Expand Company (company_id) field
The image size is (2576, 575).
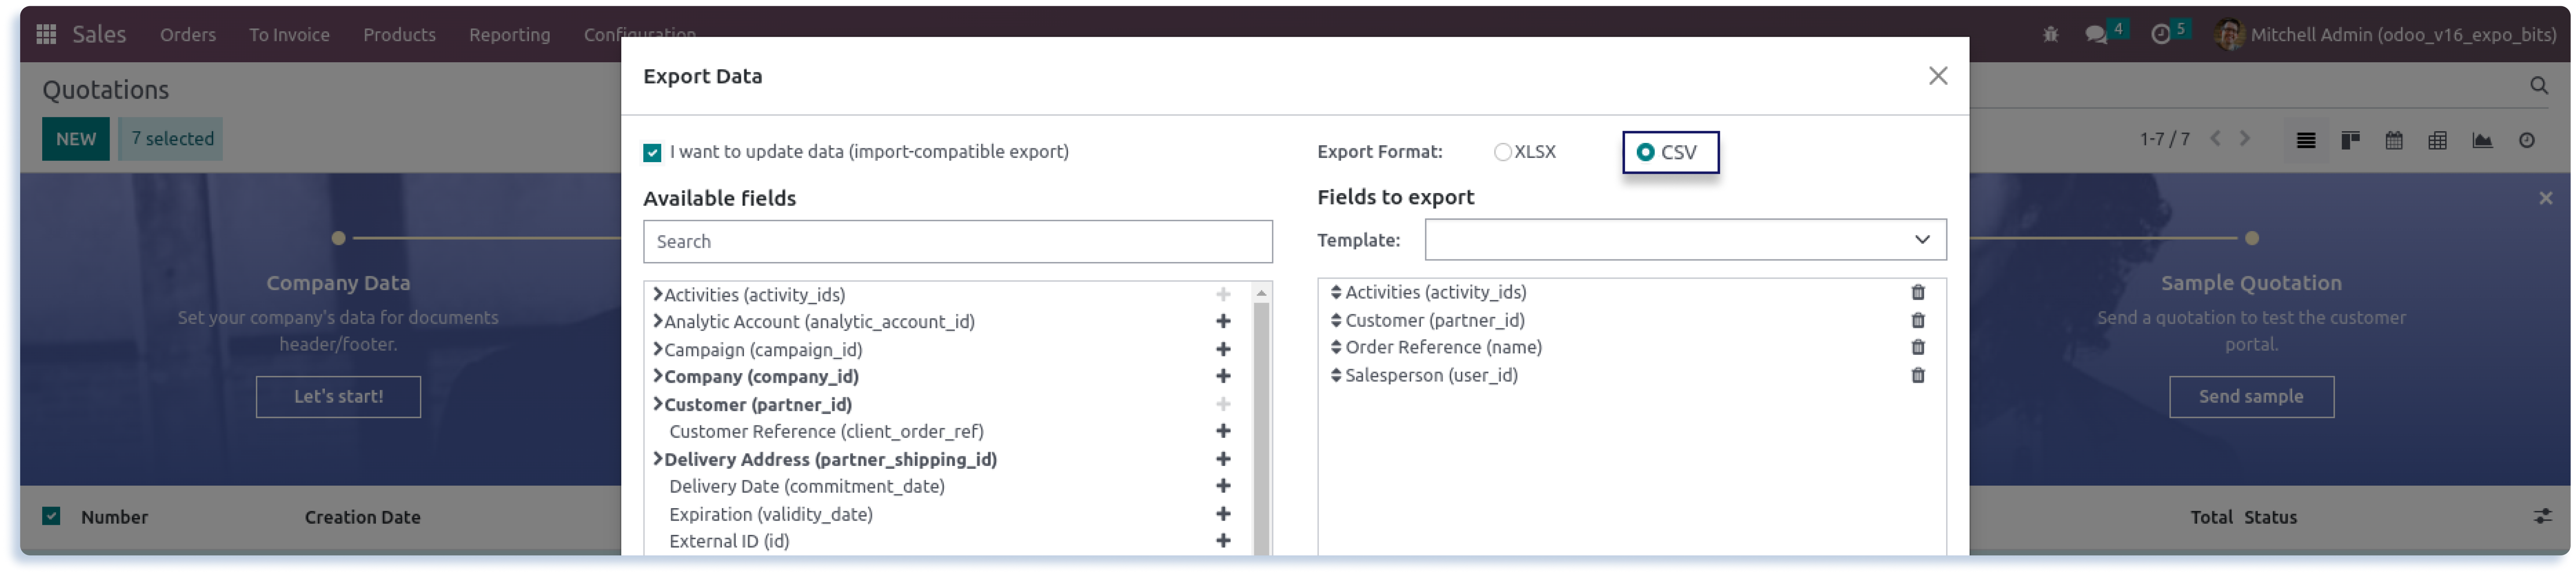tap(657, 376)
